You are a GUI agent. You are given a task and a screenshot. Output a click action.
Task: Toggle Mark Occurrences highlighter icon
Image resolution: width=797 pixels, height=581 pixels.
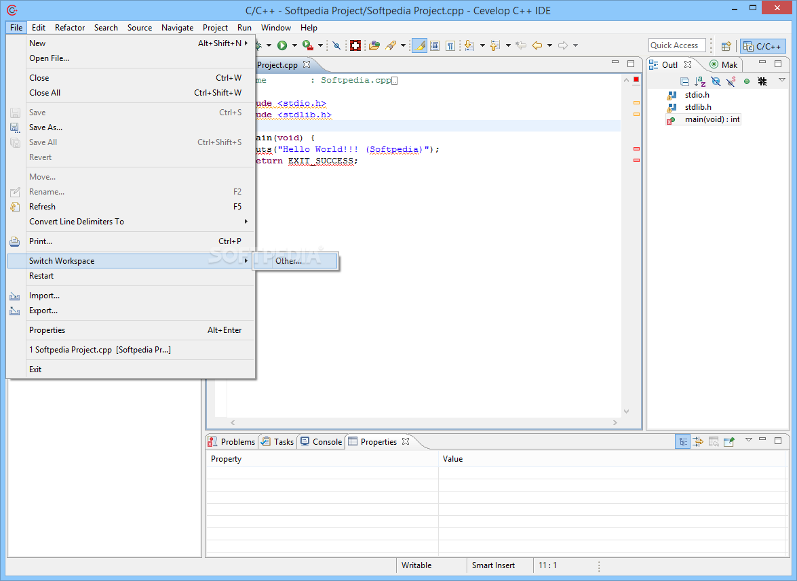(x=419, y=45)
